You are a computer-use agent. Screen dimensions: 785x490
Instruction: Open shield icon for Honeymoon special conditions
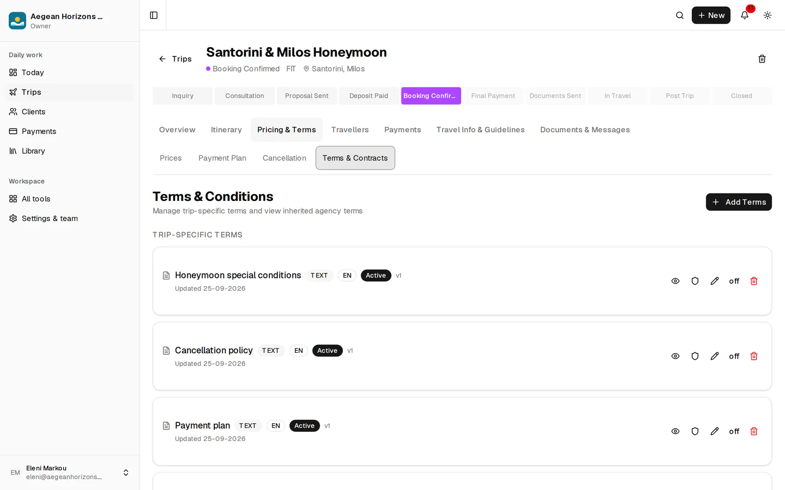tap(695, 281)
